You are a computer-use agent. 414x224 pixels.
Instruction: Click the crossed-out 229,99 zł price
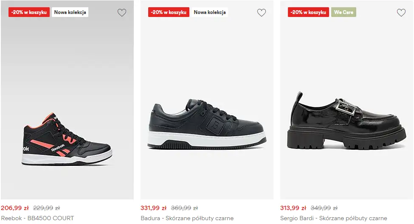click(46, 208)
